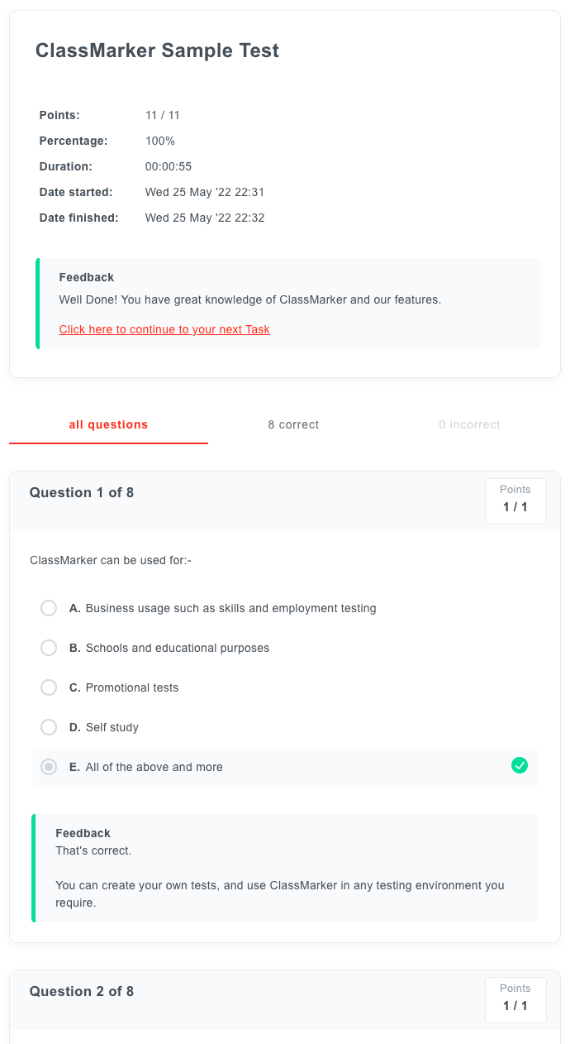Show the 0 incorrect tab
Viewport: 570px width, 1044px height.
click(469, 424)
